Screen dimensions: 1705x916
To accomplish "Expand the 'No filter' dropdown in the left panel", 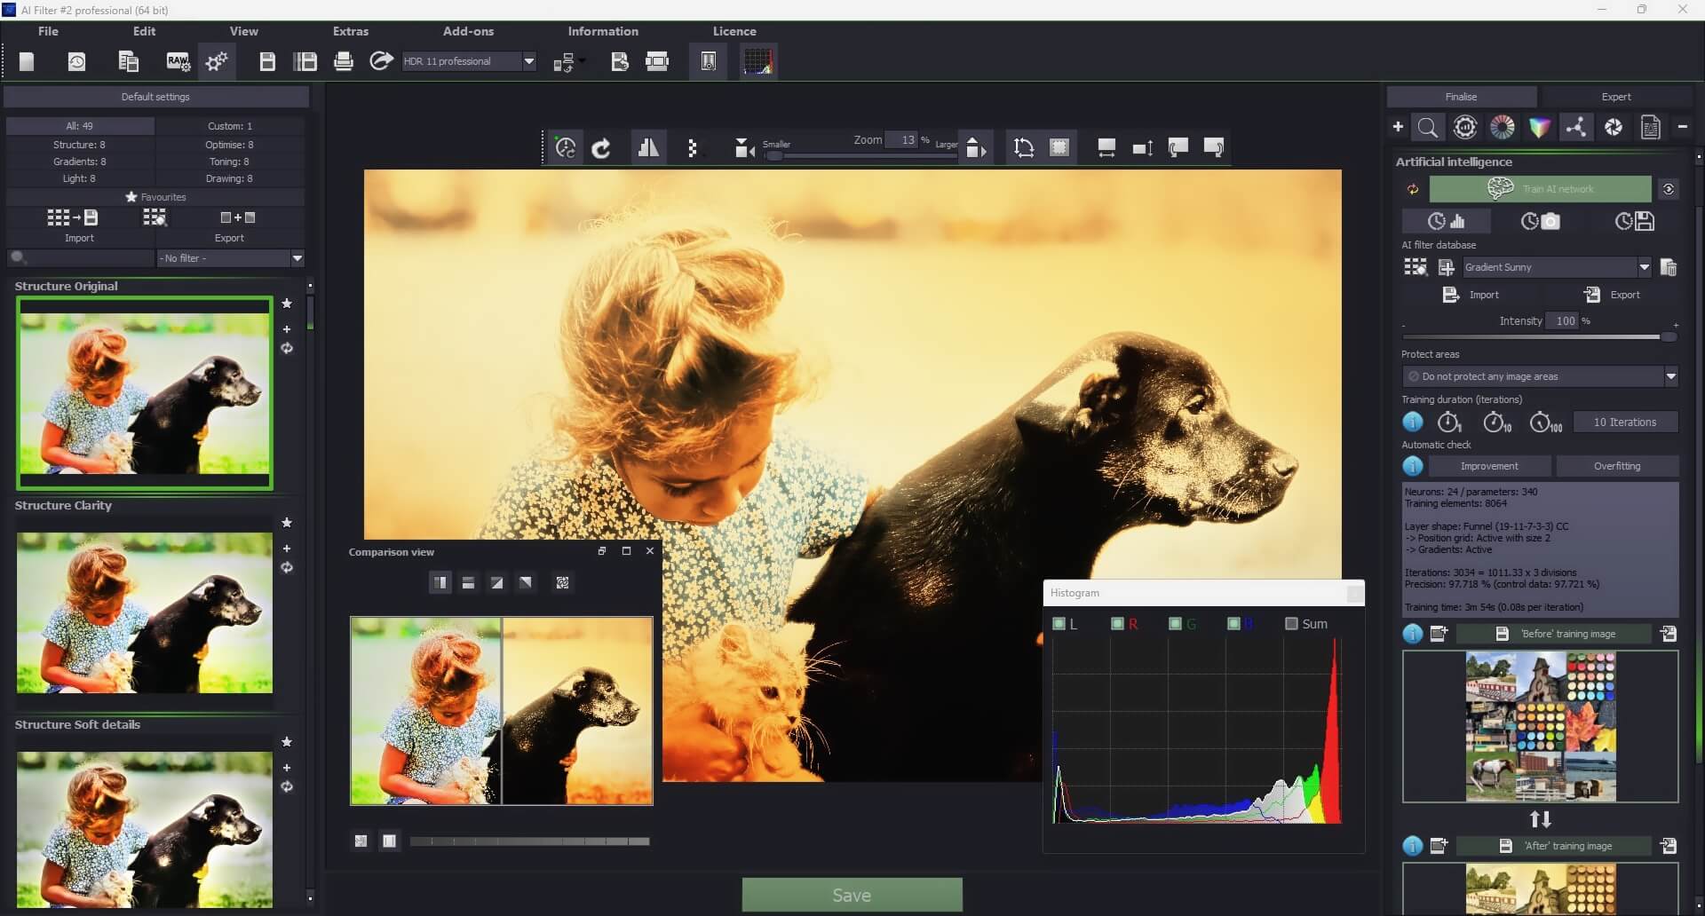I will pos(297,258).
